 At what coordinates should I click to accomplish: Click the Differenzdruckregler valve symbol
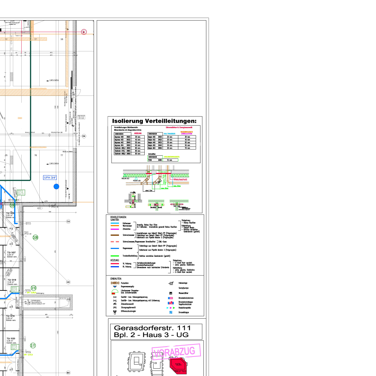(x=115, y=311)
